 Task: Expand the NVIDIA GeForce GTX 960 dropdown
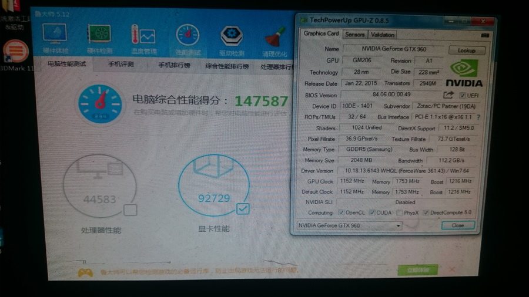point(398,225)
